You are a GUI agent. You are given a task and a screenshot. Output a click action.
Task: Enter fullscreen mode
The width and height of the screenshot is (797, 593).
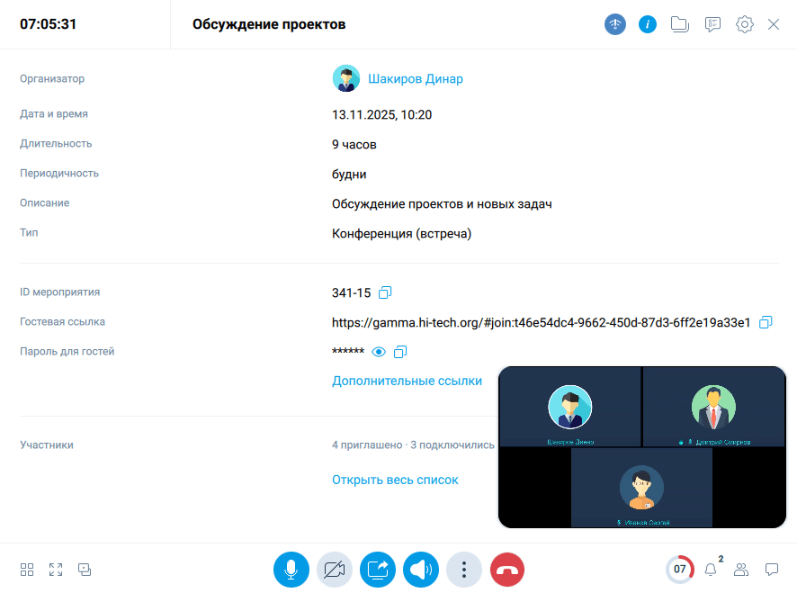click(x=56, y=569)
